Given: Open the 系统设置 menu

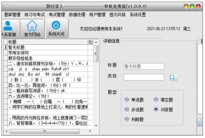Looking at the screenshot, I should [138, 14].
